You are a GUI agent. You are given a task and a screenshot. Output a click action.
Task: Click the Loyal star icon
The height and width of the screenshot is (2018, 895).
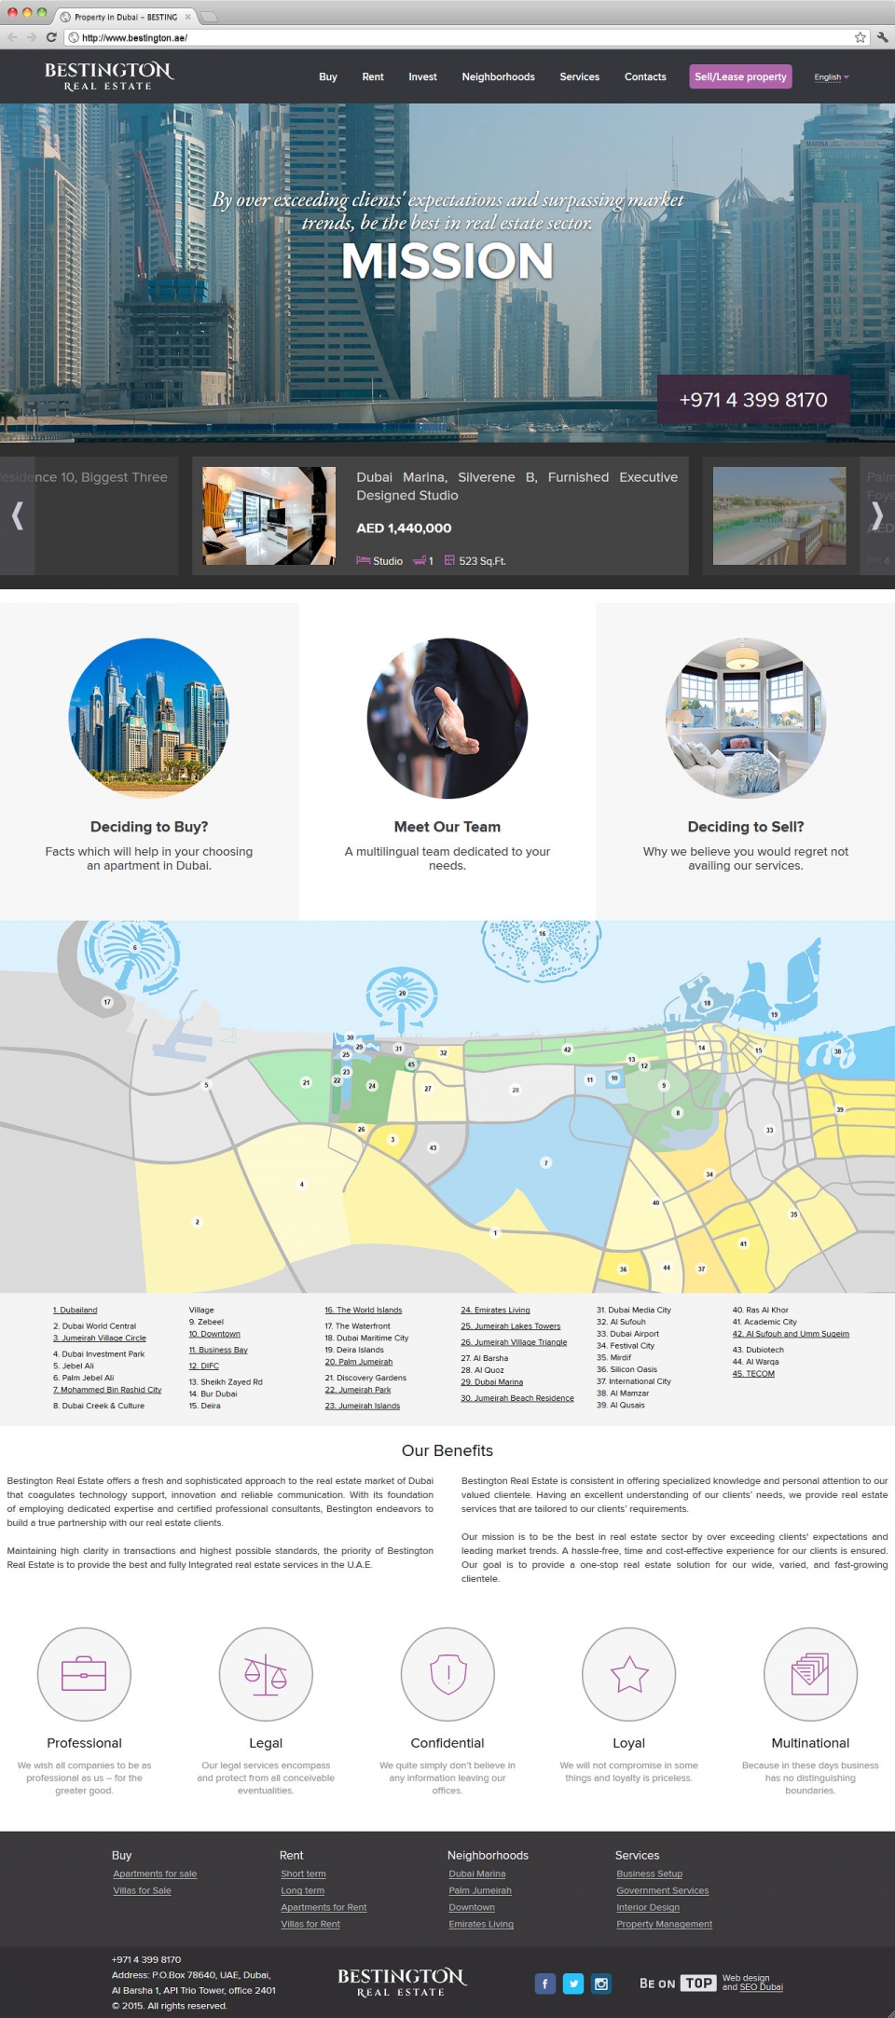tap(629, 1674)
